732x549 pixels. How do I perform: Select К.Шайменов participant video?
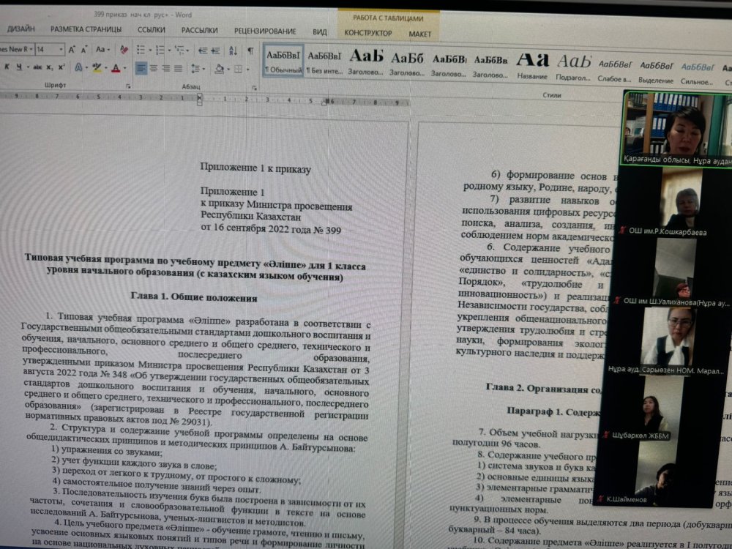click(656, 474)
